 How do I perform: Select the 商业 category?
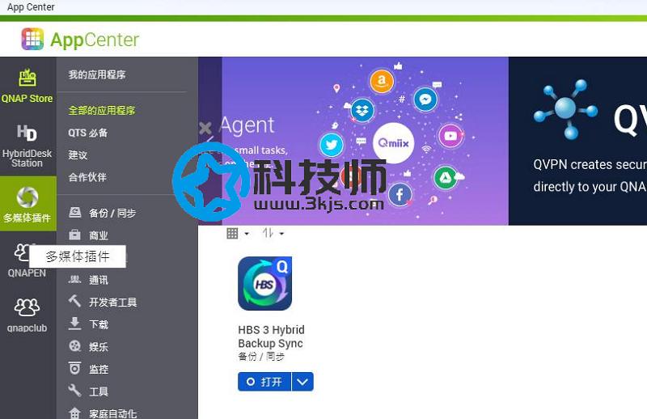(x=99, y=235)
